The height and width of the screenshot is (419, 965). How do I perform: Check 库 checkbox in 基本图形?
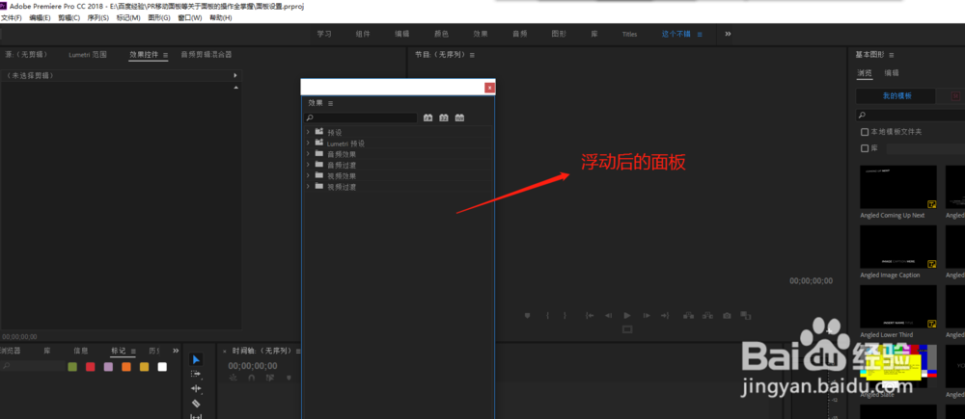(865, 148)
